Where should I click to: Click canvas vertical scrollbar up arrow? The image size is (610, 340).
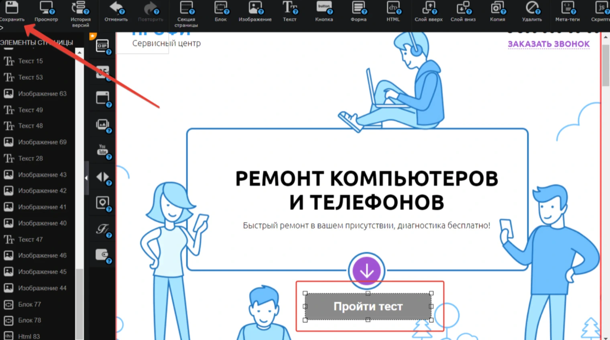tap(606, 37)
